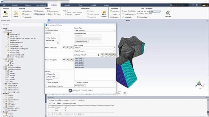
Task: Enable Create Output Parameter checkbox
Action: pyautogui.click(x=46, y=86)
